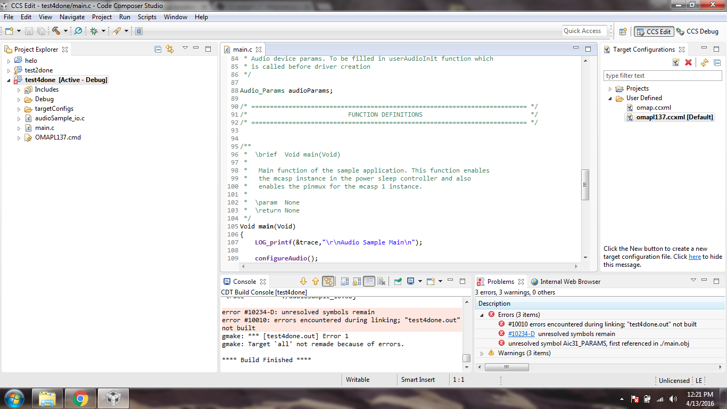
Task: Open Chrome from the Windows taskbar
Action: 80,398
